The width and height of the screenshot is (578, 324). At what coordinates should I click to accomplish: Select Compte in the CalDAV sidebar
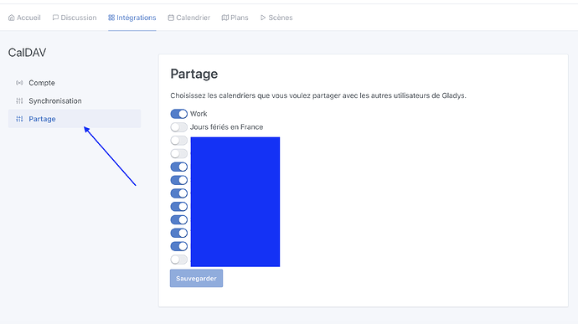75,83
